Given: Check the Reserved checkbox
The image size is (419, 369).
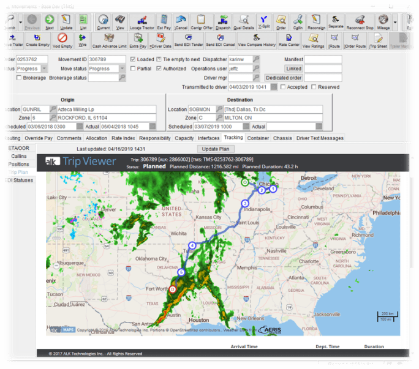Looking at the screenshot, I should coord(314,87).
